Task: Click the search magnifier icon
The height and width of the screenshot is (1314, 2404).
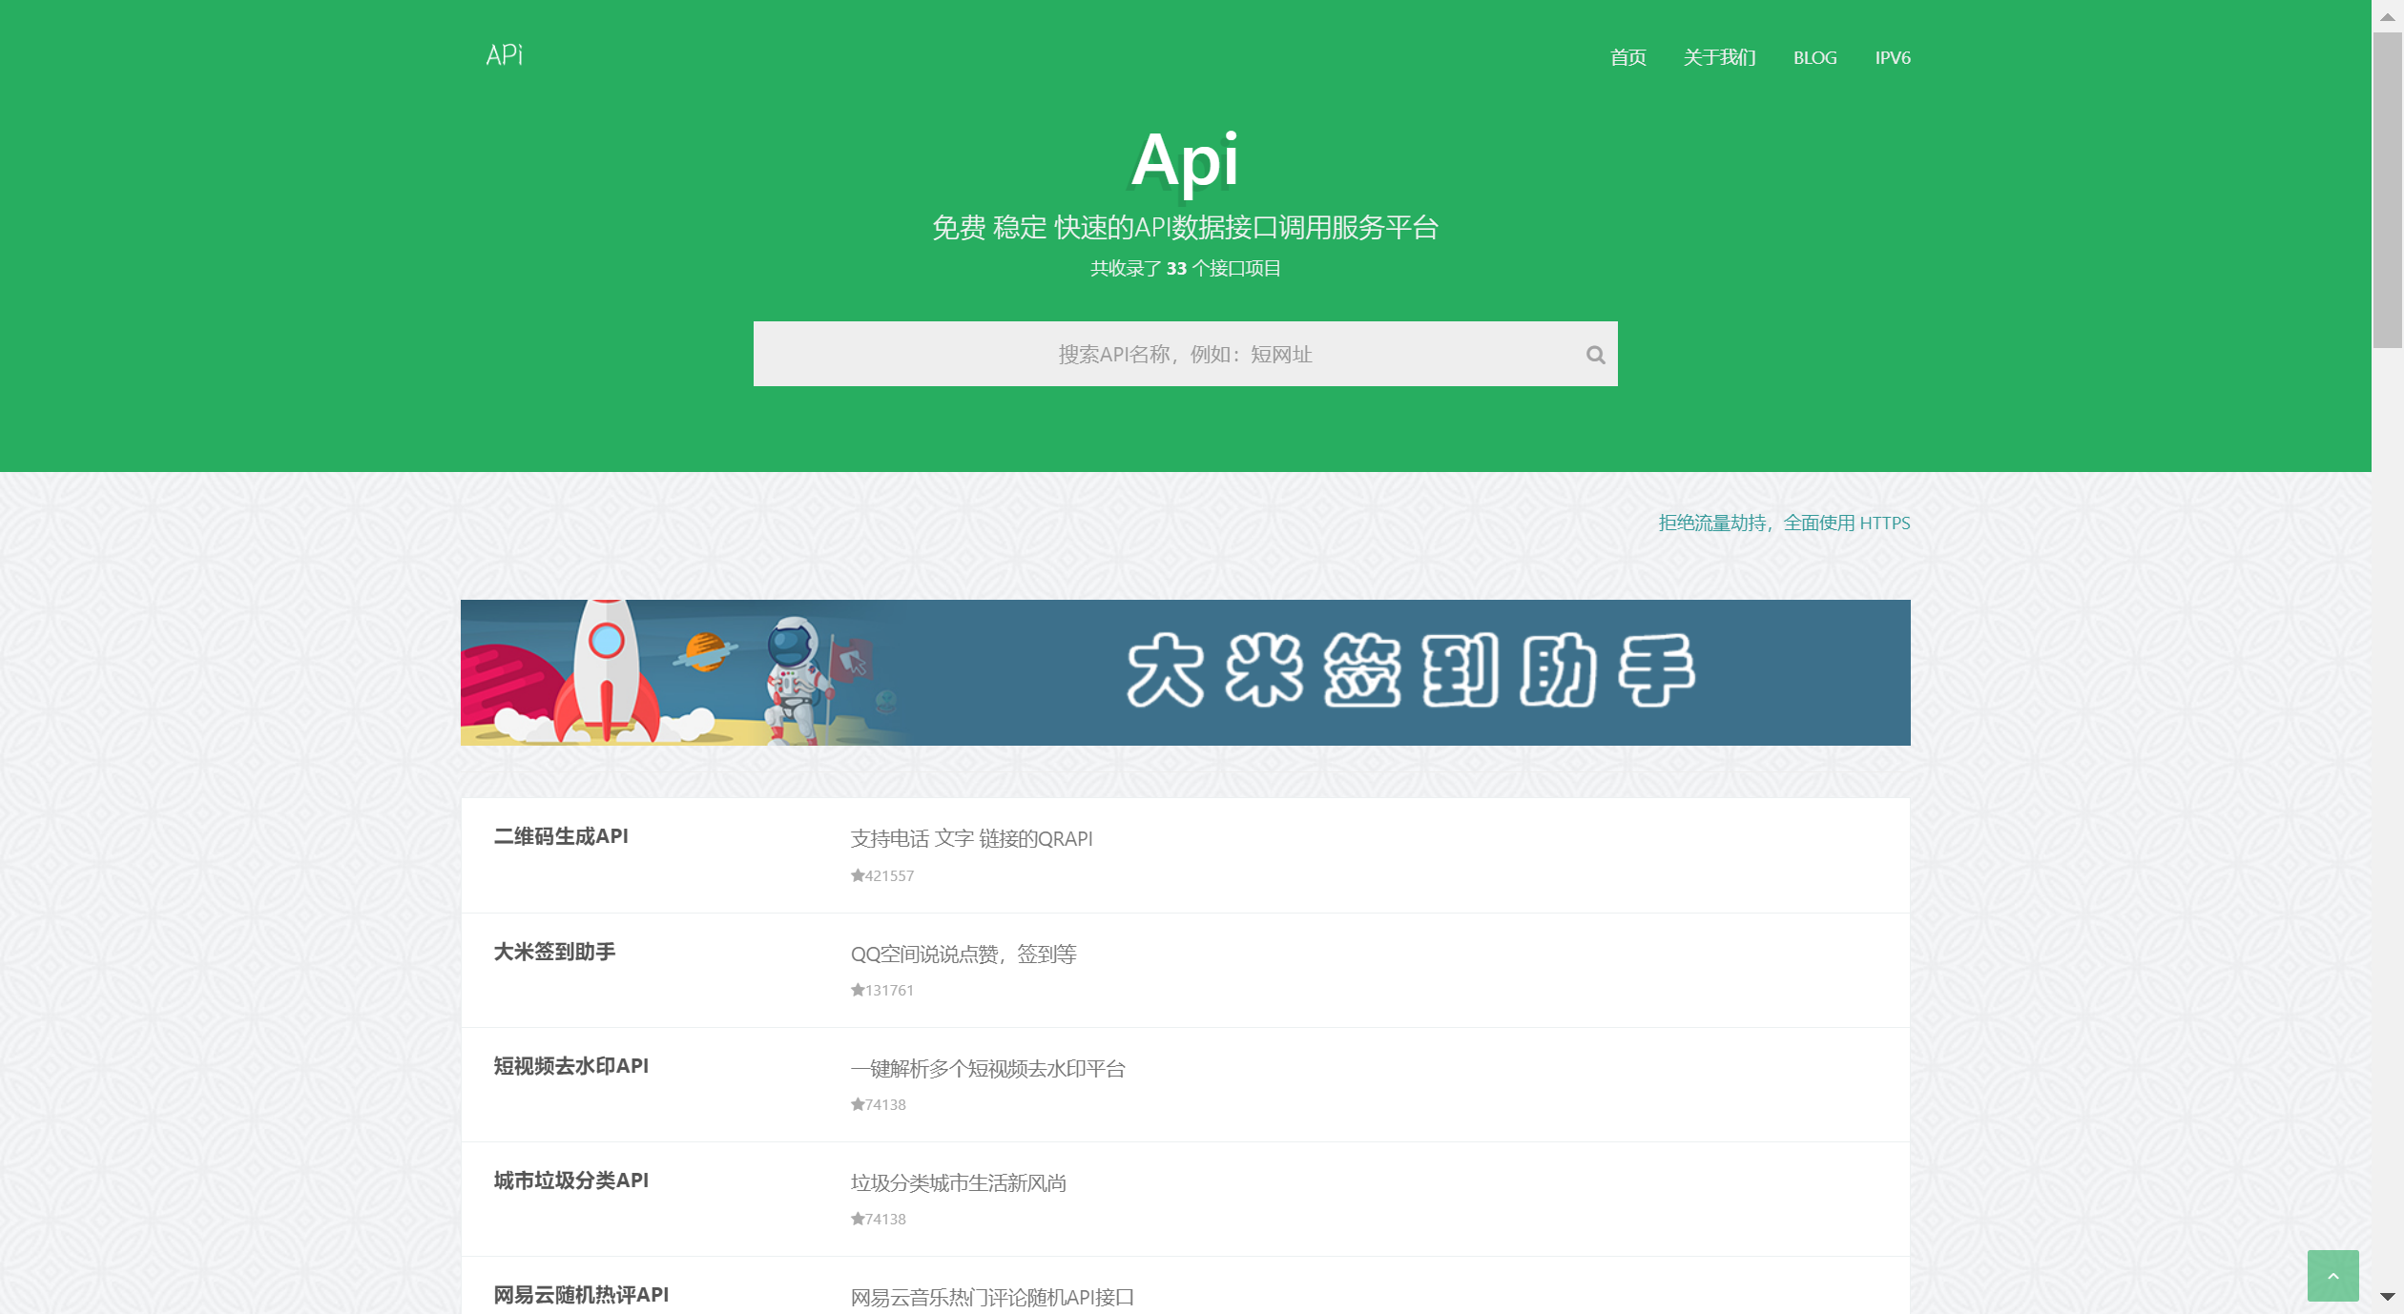Action: 1595,355
